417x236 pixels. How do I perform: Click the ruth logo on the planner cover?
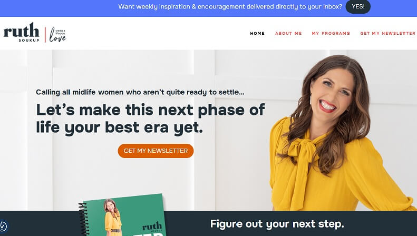[152, 226]
